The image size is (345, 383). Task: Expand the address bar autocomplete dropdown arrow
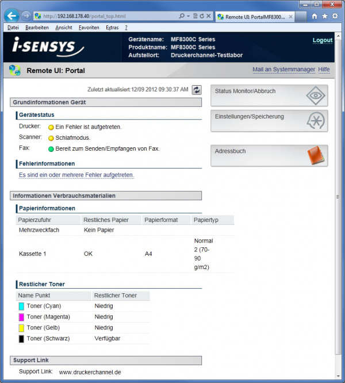pos(188,16)
